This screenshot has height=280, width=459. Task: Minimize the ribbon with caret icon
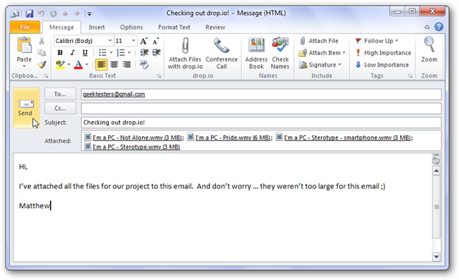427,27
